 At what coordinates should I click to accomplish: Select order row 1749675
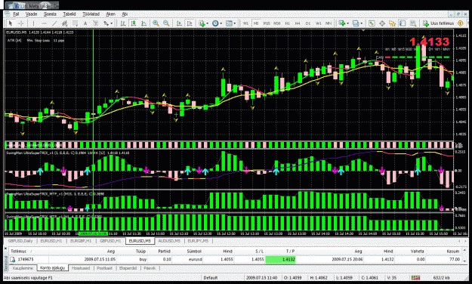[x=236, y=259]
